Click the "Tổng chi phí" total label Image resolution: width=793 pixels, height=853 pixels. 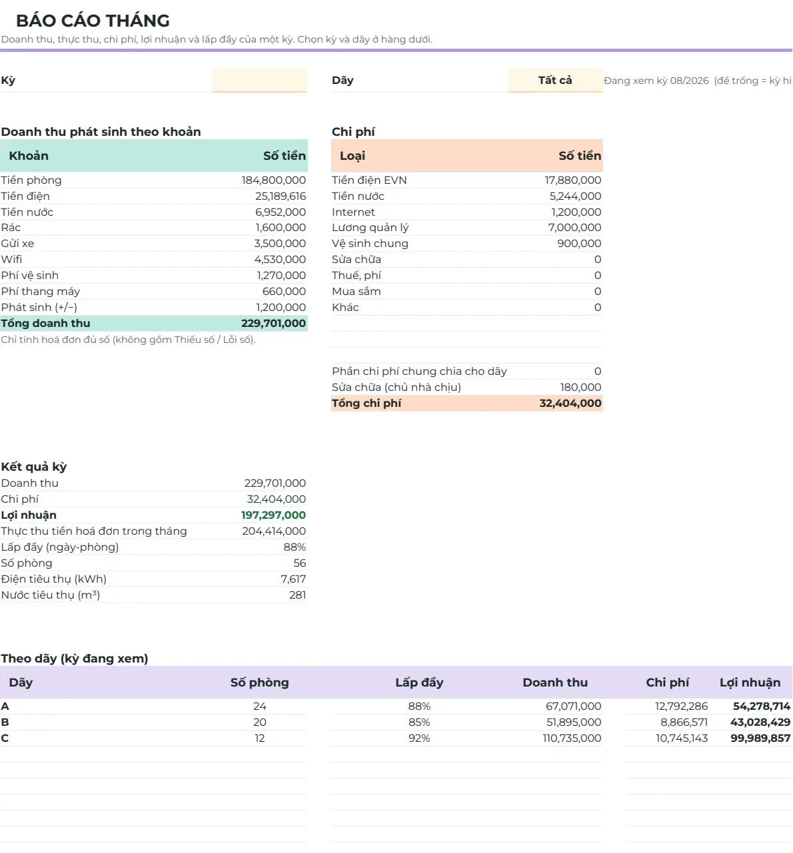point(367,404)
